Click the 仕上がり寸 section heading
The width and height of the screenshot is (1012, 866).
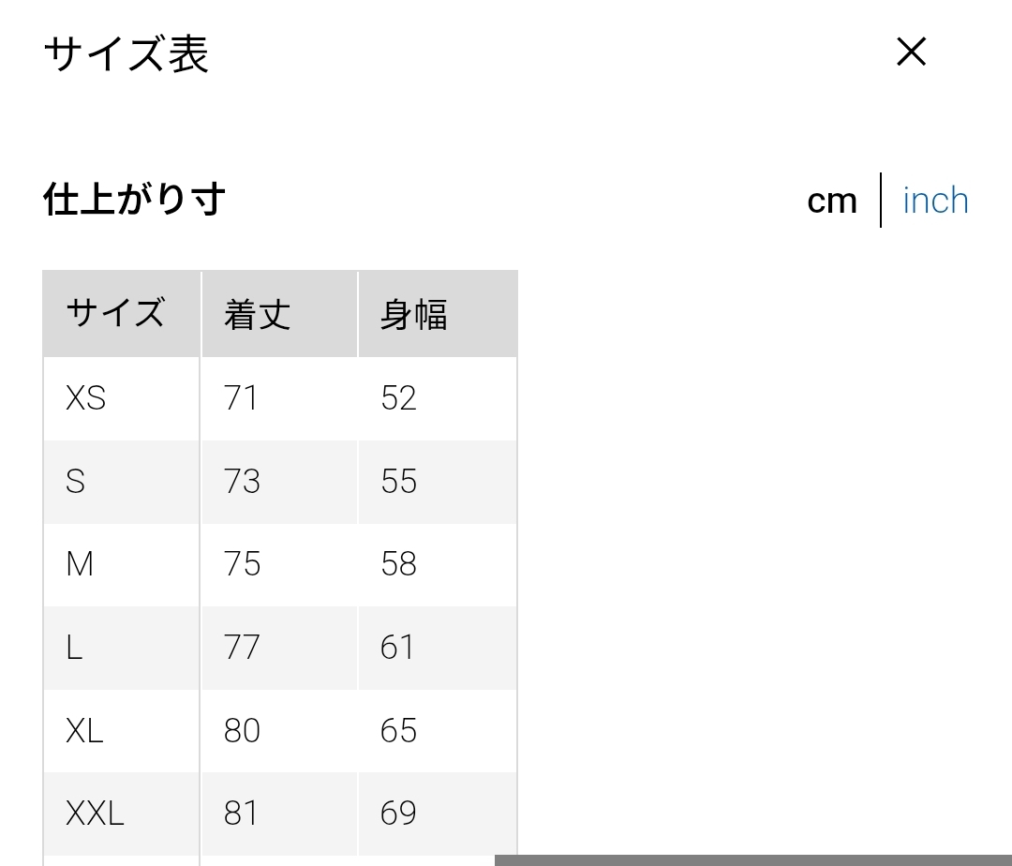(134, 200)
